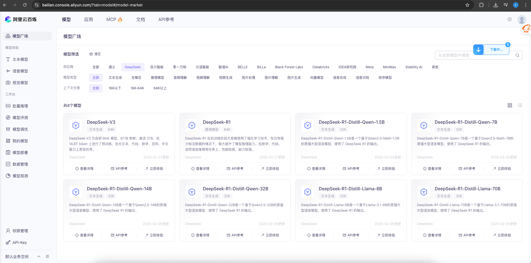The height and width of the screenshot is (263, 531).
Task: Open API参考 for DeepSeek-R1
Action: coord(235,169)
